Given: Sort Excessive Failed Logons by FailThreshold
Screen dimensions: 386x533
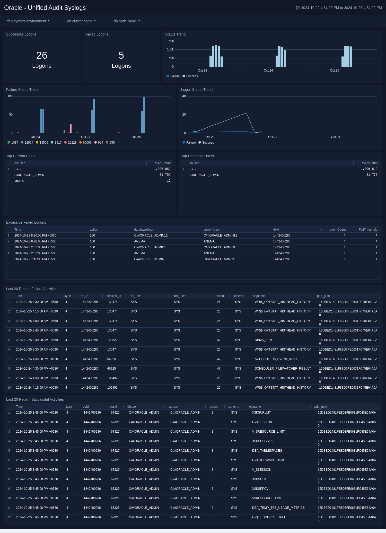Looking at the screenshot, I should click(368, 230).
